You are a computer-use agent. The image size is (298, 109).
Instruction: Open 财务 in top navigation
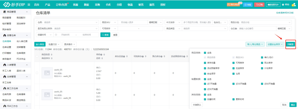point(141,5)
